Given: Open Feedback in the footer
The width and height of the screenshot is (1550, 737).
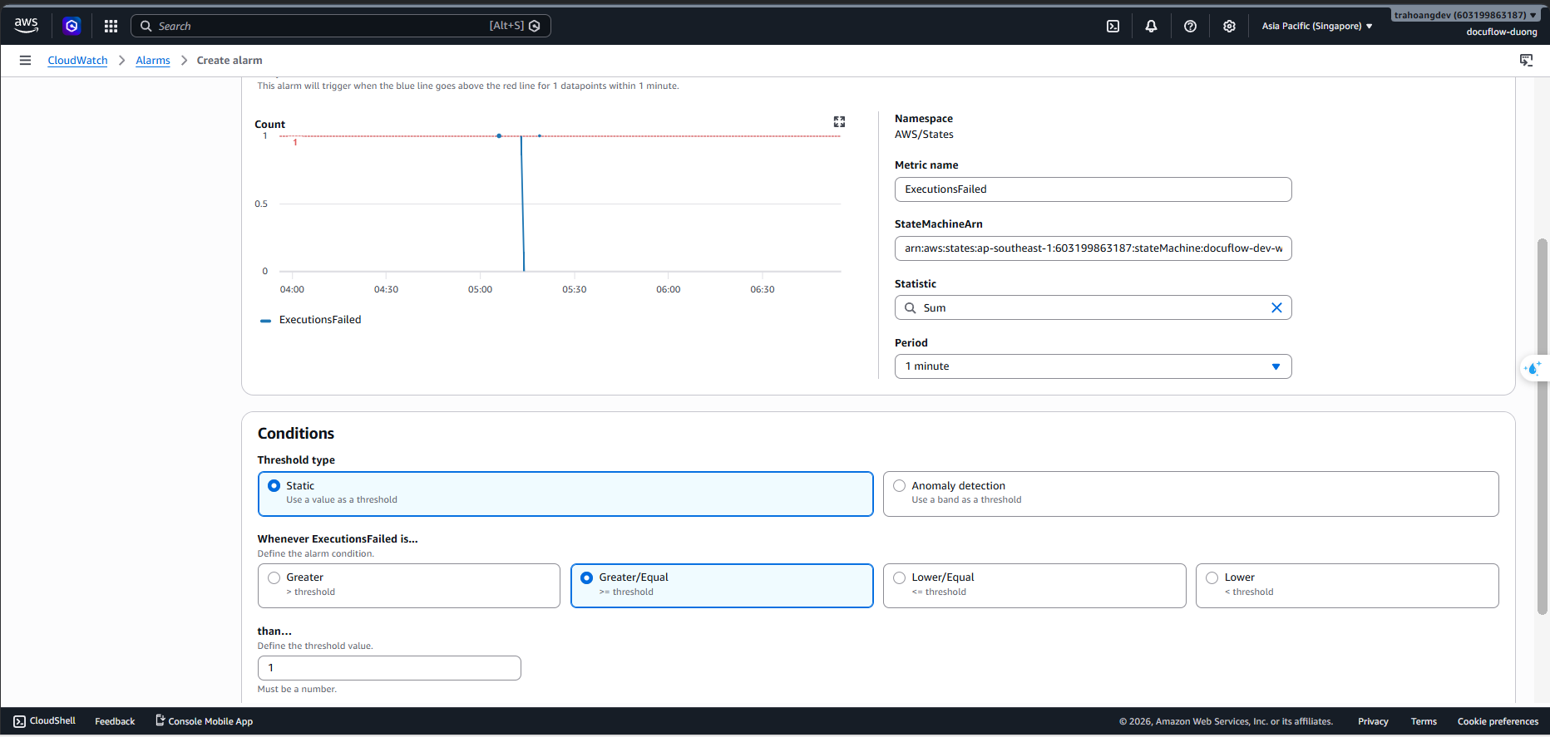Looking at the screenshot, I should (x=115, y=721).
